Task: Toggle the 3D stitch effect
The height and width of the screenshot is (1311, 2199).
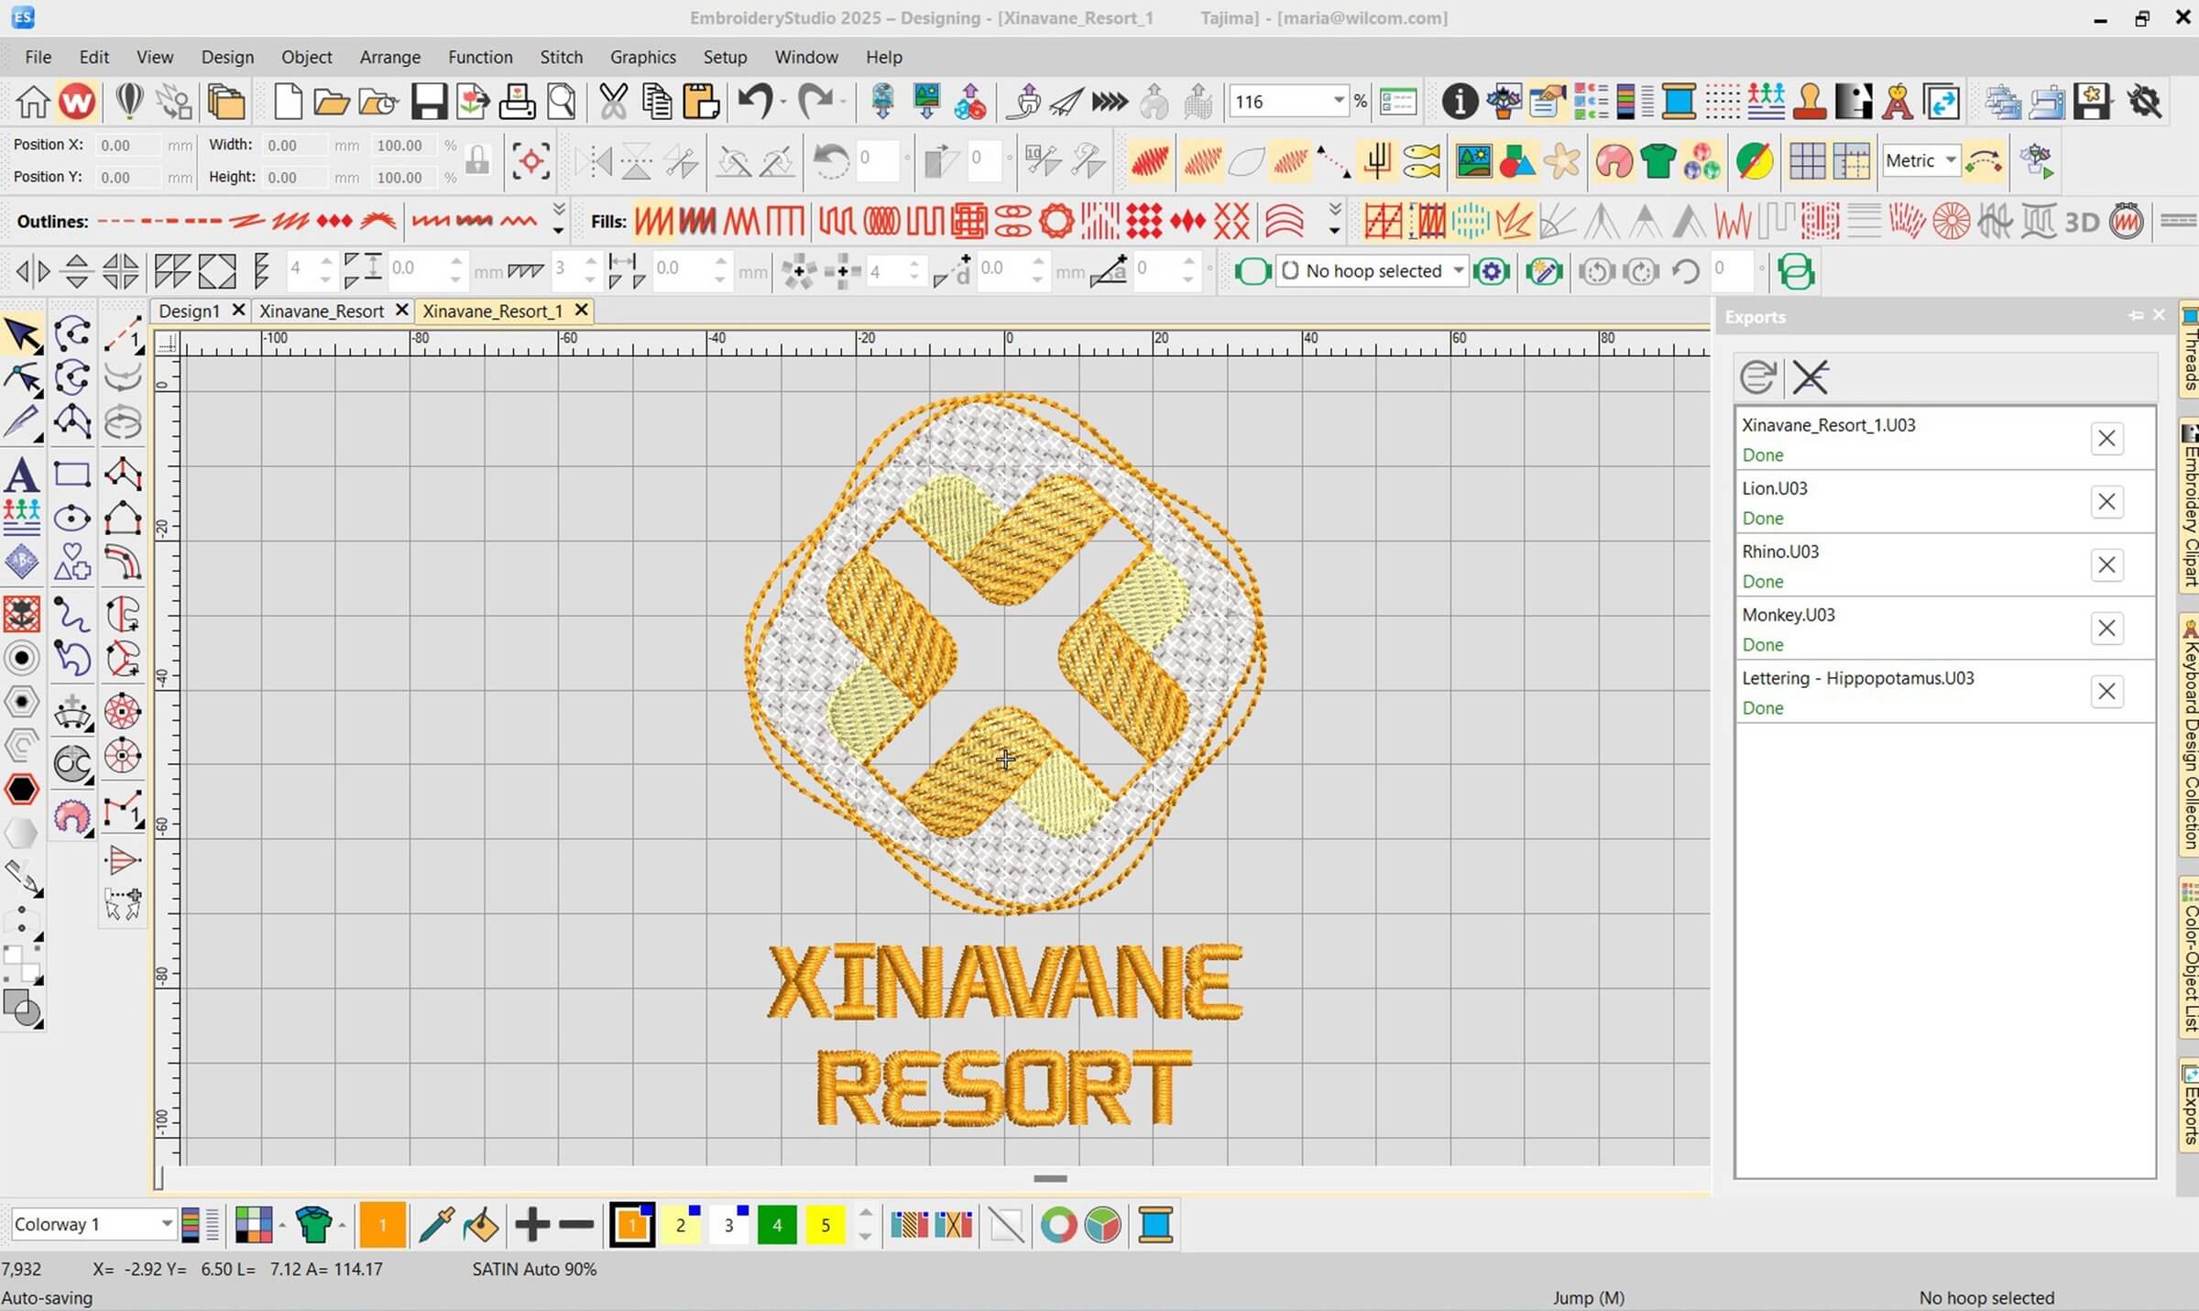Action: [x=2081, y=222]
